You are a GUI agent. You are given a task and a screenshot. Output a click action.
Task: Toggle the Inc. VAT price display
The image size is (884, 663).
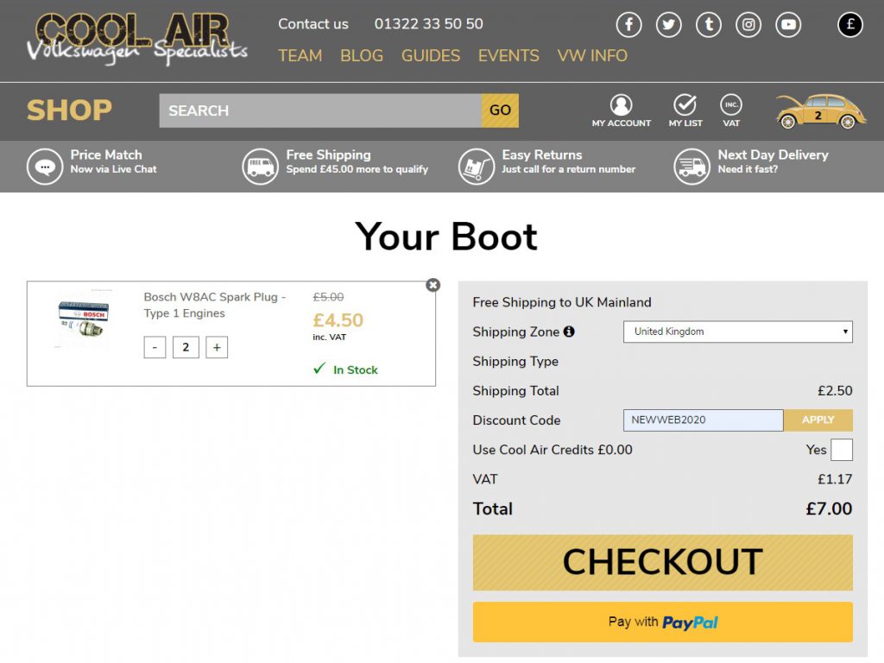click(x=731, y=110)
